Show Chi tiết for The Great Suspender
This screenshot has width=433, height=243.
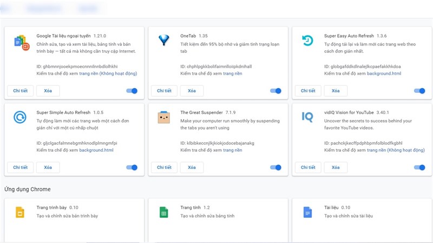pos(165,167)
